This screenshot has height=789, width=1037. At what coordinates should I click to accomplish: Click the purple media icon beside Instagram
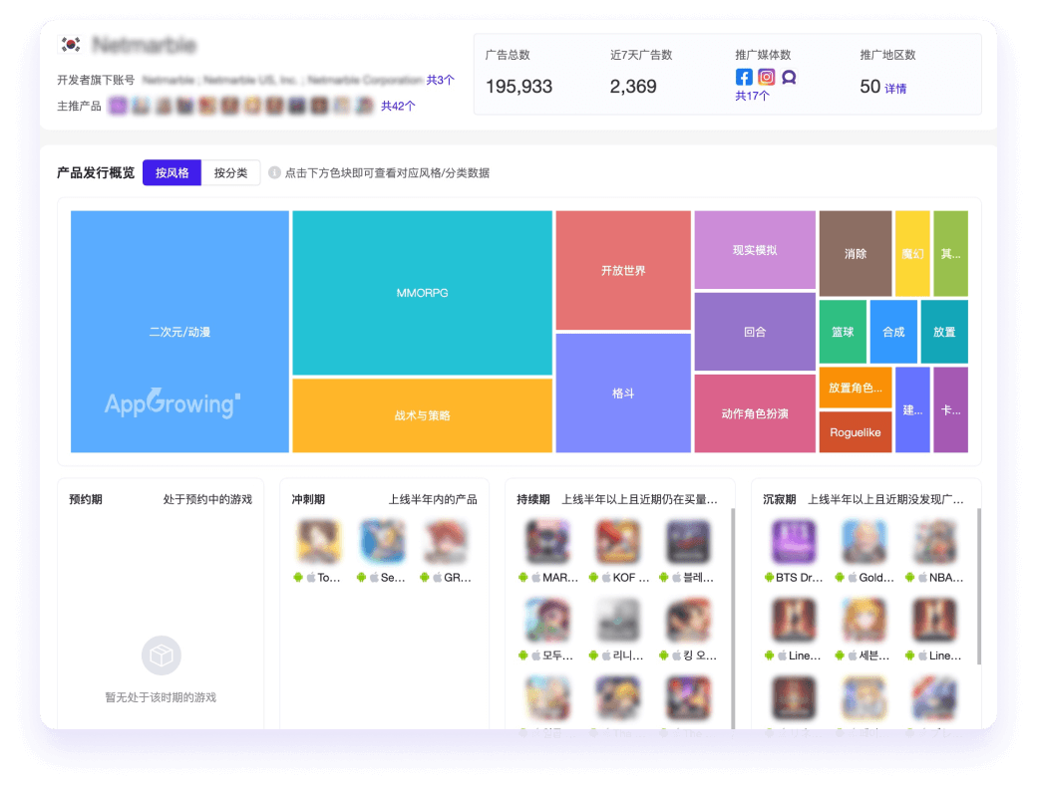789,77
